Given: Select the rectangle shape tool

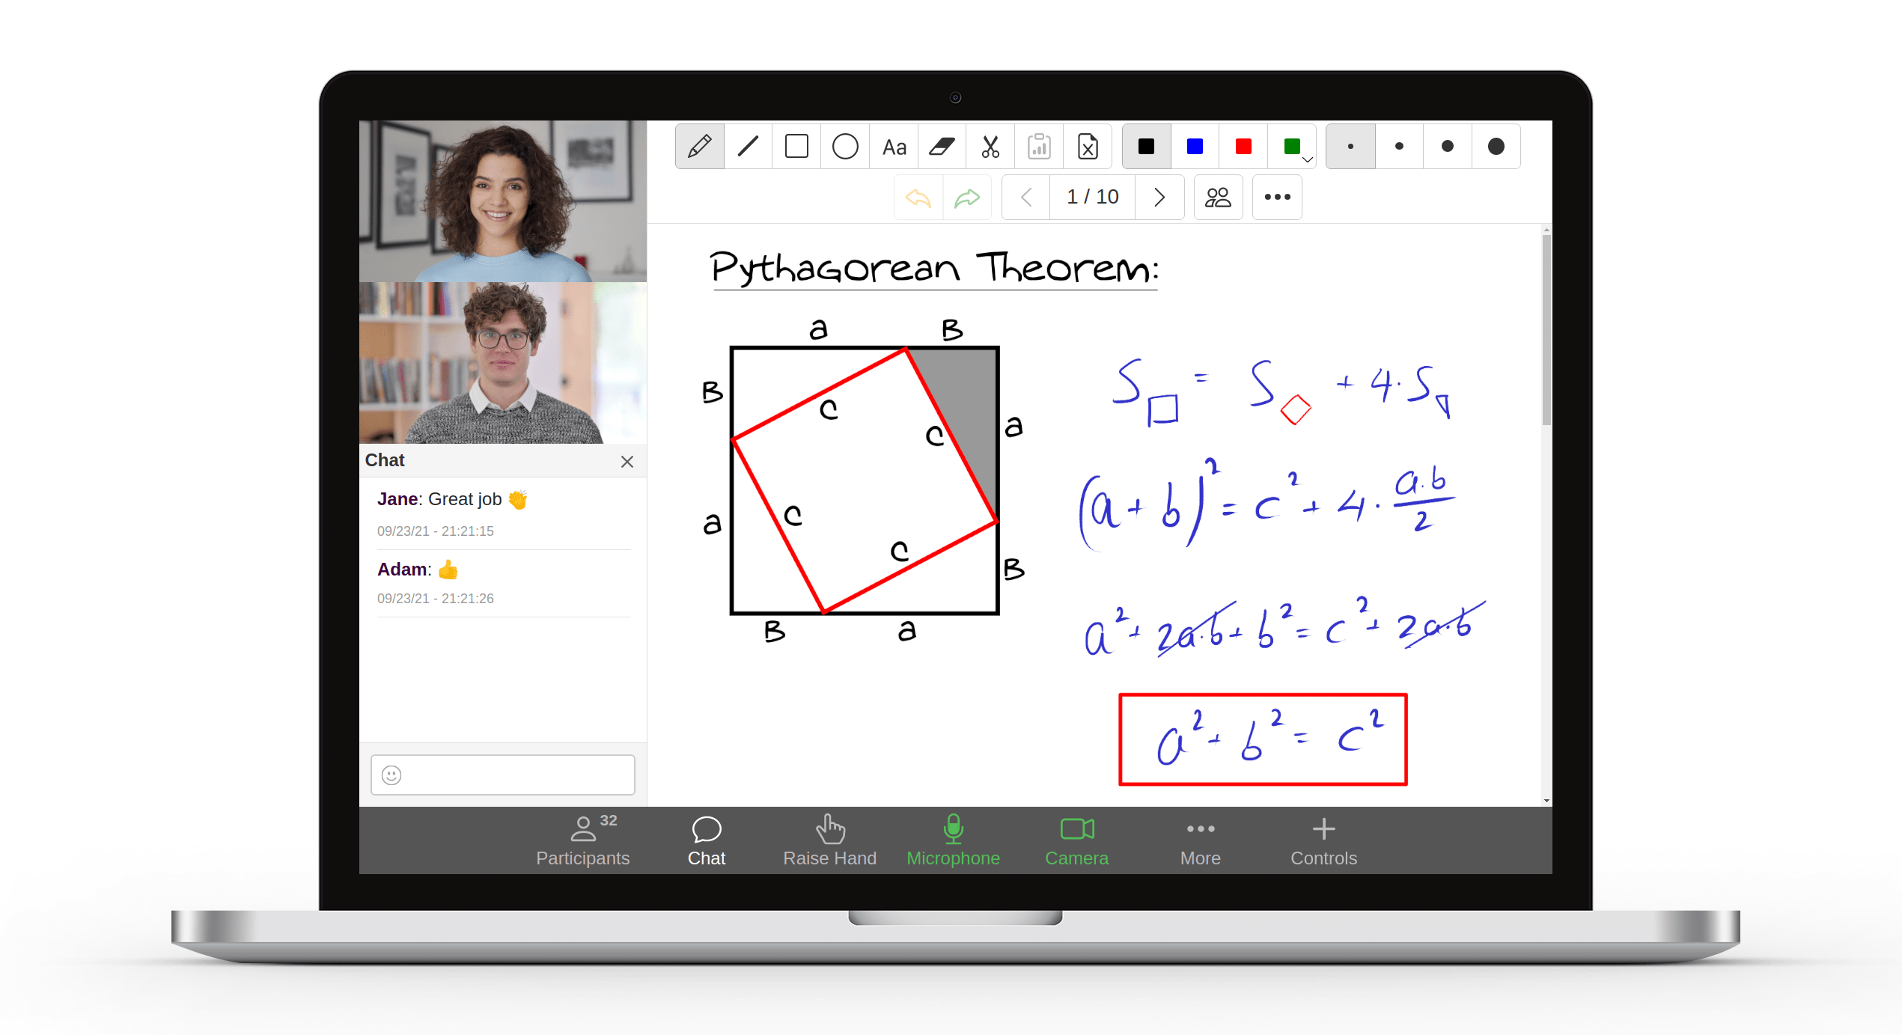Looking at the screenshot, I should coord(796,147).
